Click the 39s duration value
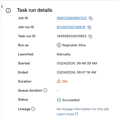The width and height of the screenshot is (118, 120). point(65,81)
